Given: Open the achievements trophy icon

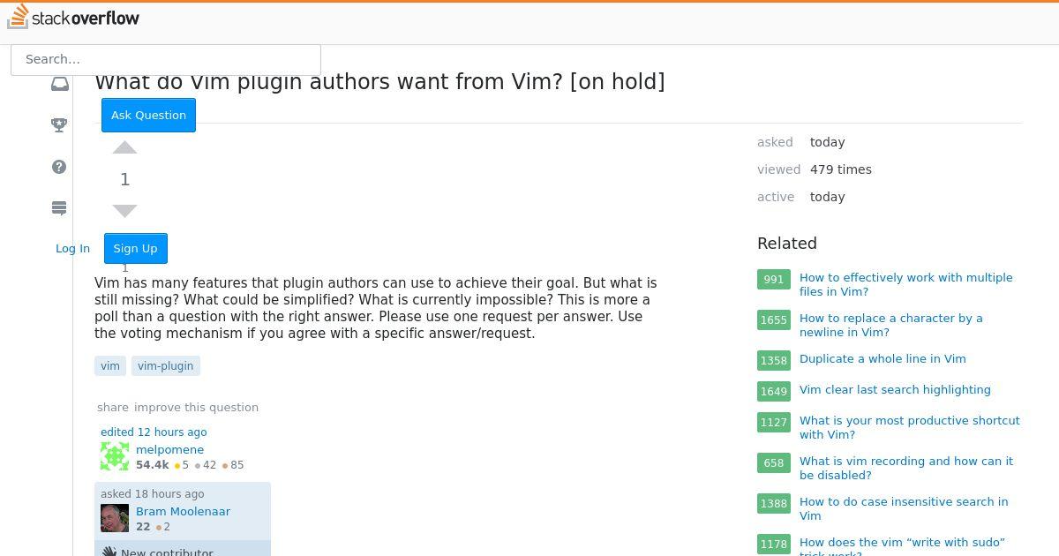Looking at the screenshot, I should [59, 125].
